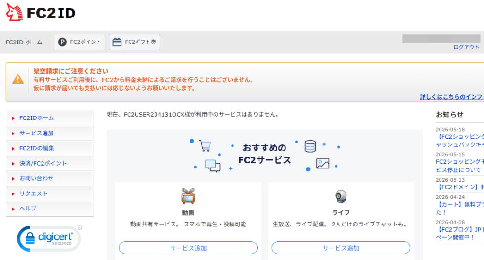Click the digicert secured seal

coord(49,239)
